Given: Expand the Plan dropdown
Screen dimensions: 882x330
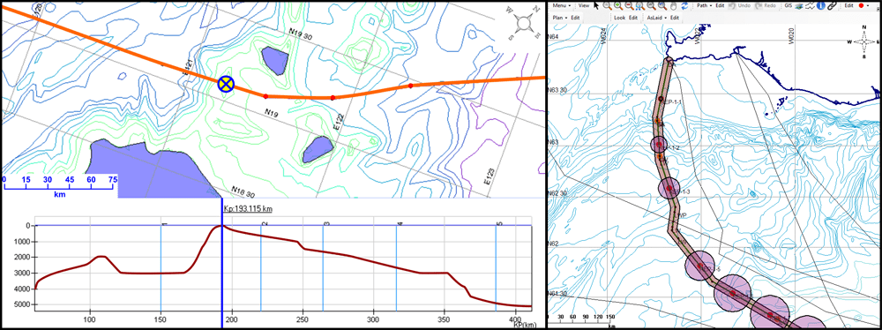Looking at the screenshot, I should 560,18.
